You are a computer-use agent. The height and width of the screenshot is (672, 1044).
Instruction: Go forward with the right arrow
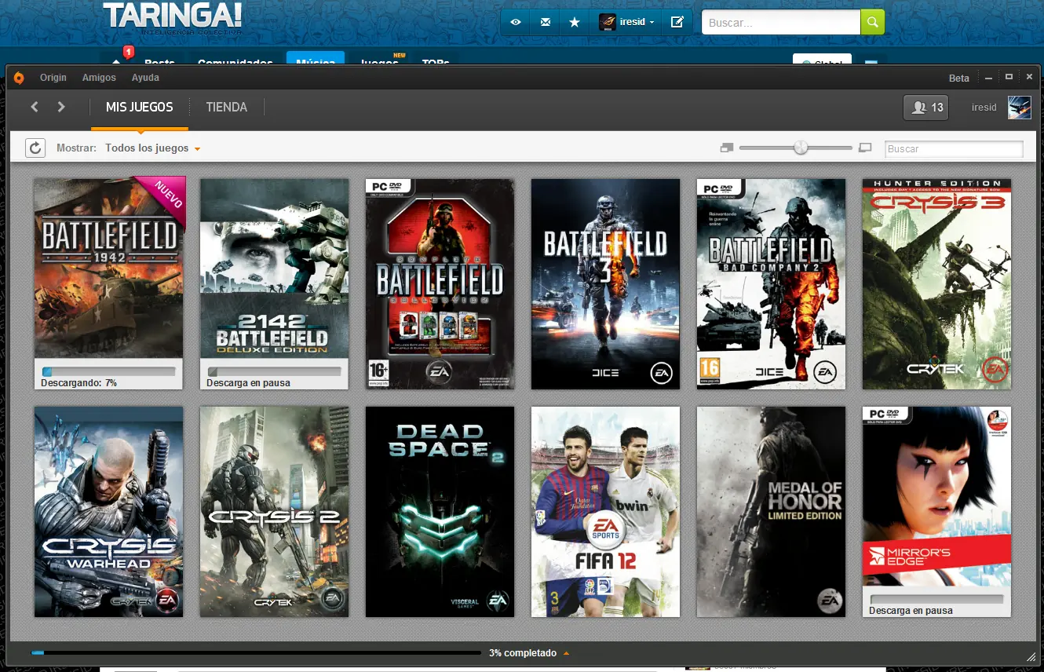pos(61,107)
